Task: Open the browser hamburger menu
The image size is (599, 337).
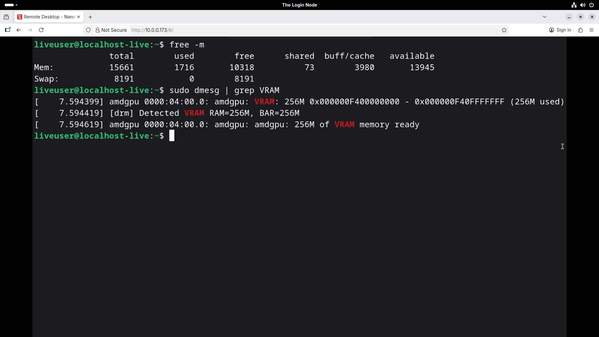Action: 592,30
